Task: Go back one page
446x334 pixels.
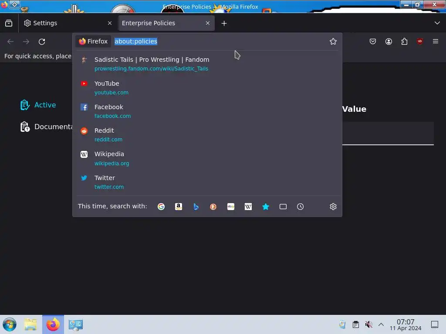Action: [10, 42]
